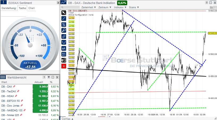This screenshot has width=217, height=120.
Task: Click the Marktübersicht list icon
Action: [x=3, y=77]
